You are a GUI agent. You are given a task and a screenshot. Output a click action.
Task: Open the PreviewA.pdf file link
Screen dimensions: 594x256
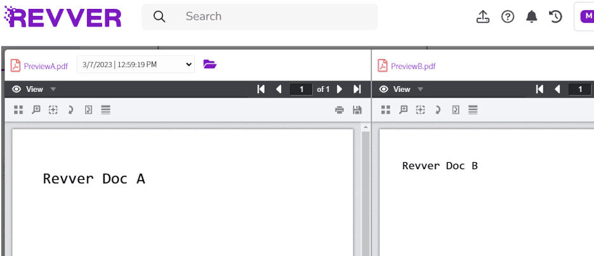click(x=45, y=66)
